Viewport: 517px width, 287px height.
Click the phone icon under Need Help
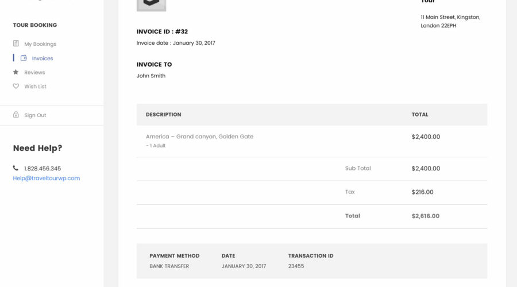pyautogui.click(x=16, y=168)
